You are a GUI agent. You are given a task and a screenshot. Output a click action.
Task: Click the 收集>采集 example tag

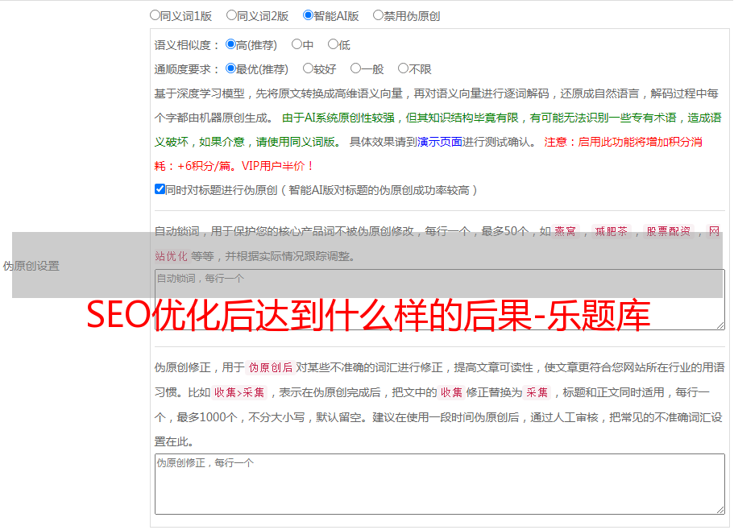click(x=239, y=392)
